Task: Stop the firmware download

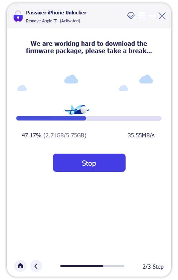Action: tap(89, 163)
